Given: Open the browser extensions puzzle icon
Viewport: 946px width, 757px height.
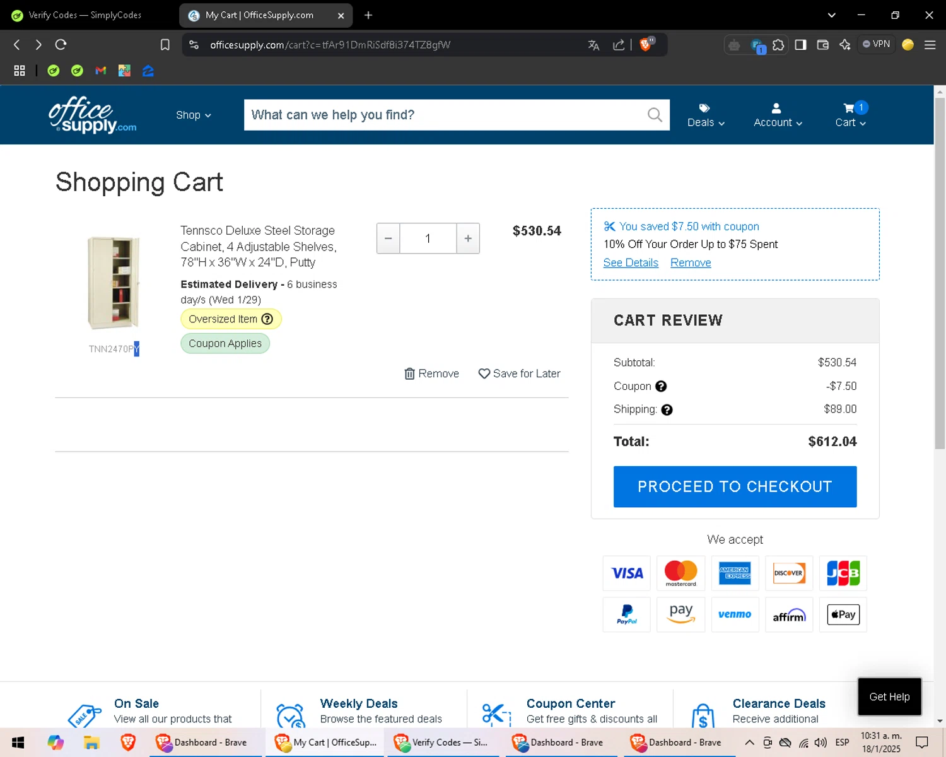Looking at the screenshot, I should [x=778, y=45].
